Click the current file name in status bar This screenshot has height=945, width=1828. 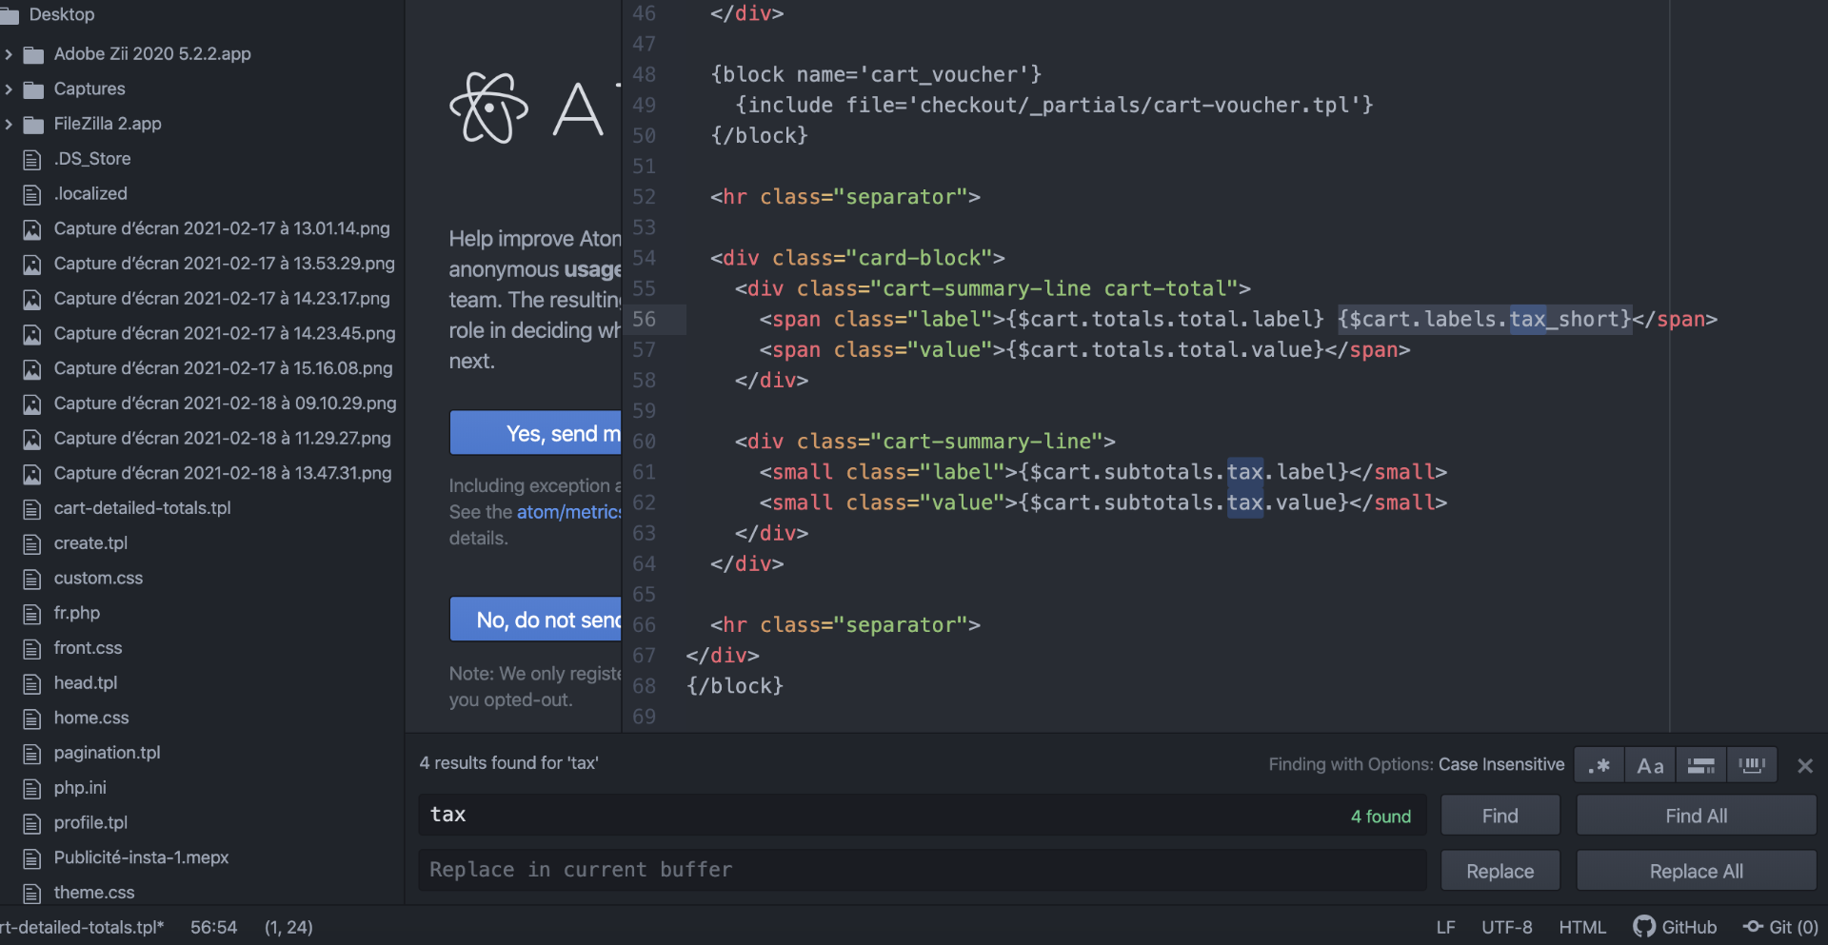click(x=82, y=927)
